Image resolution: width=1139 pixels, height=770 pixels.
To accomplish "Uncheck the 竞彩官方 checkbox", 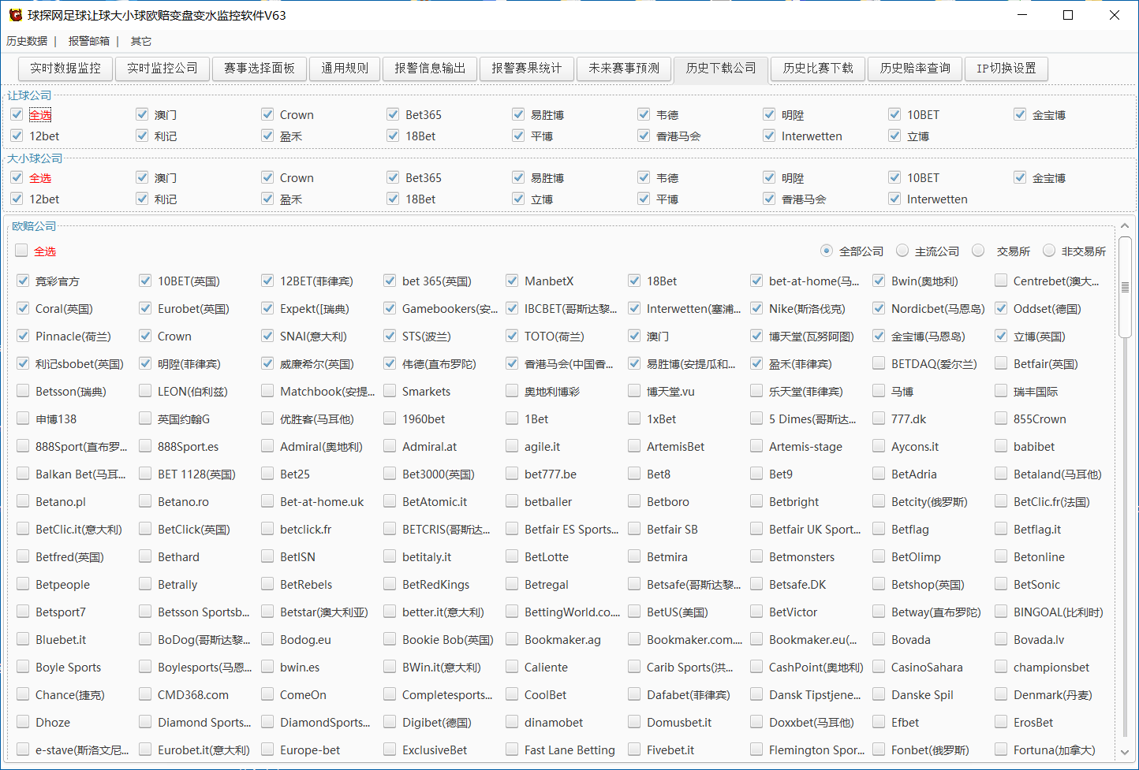I will point(23,281).
